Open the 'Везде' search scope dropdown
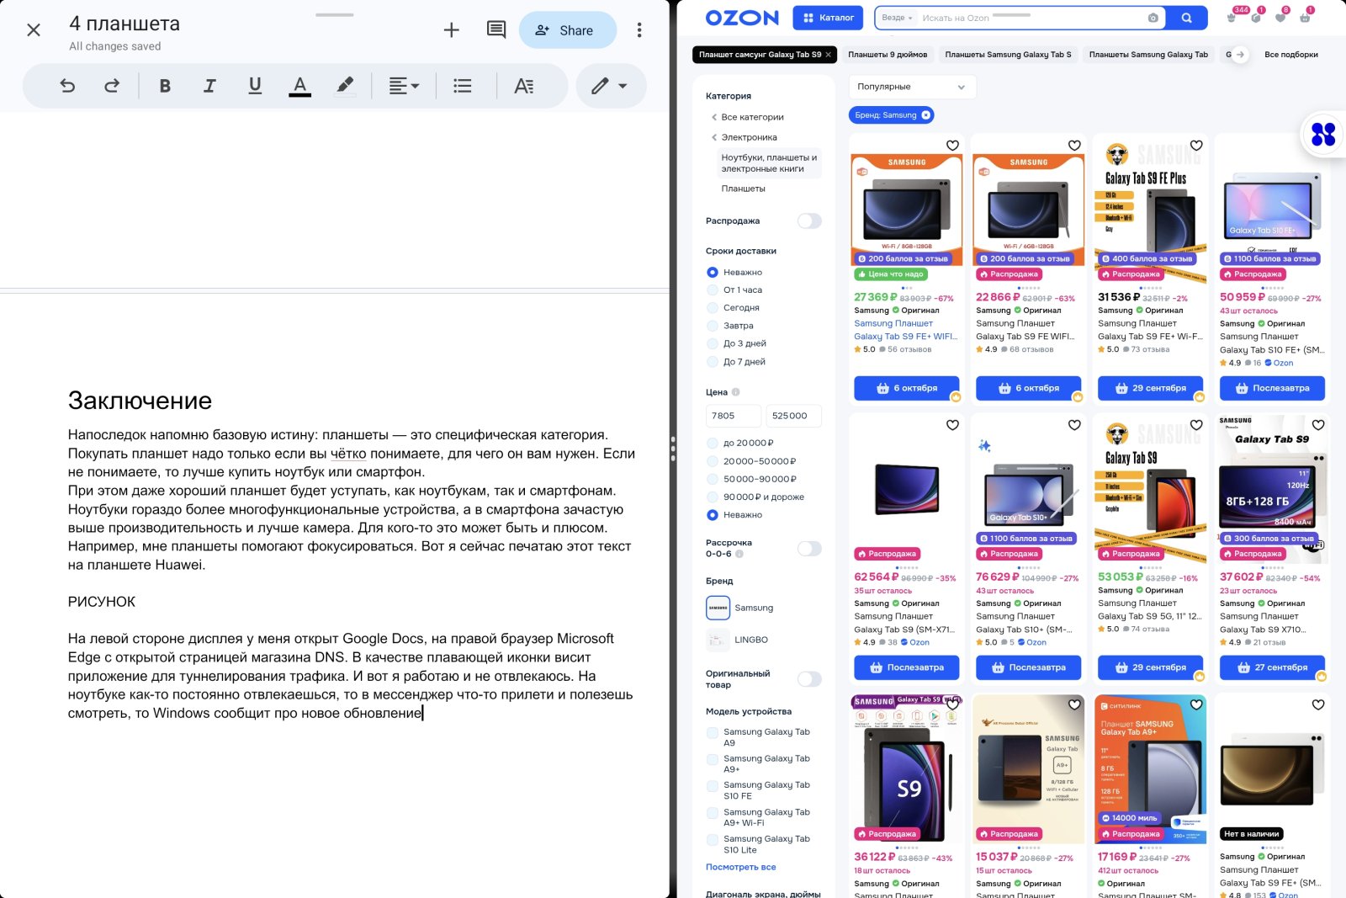The image size is (1346, 898). pyautogui.click(x=897, y=18)
